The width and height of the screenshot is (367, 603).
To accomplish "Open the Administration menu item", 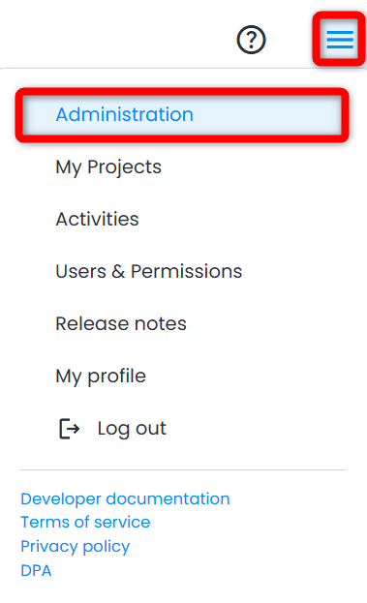I will coord(182,114).
